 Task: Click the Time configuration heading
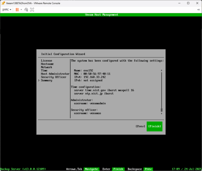tap(86, 87)
